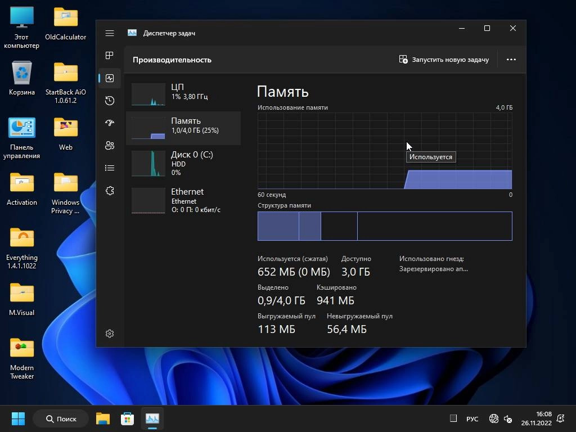
Task: Click the '113 МБ' paged pool value
Action: coord(276,329)
